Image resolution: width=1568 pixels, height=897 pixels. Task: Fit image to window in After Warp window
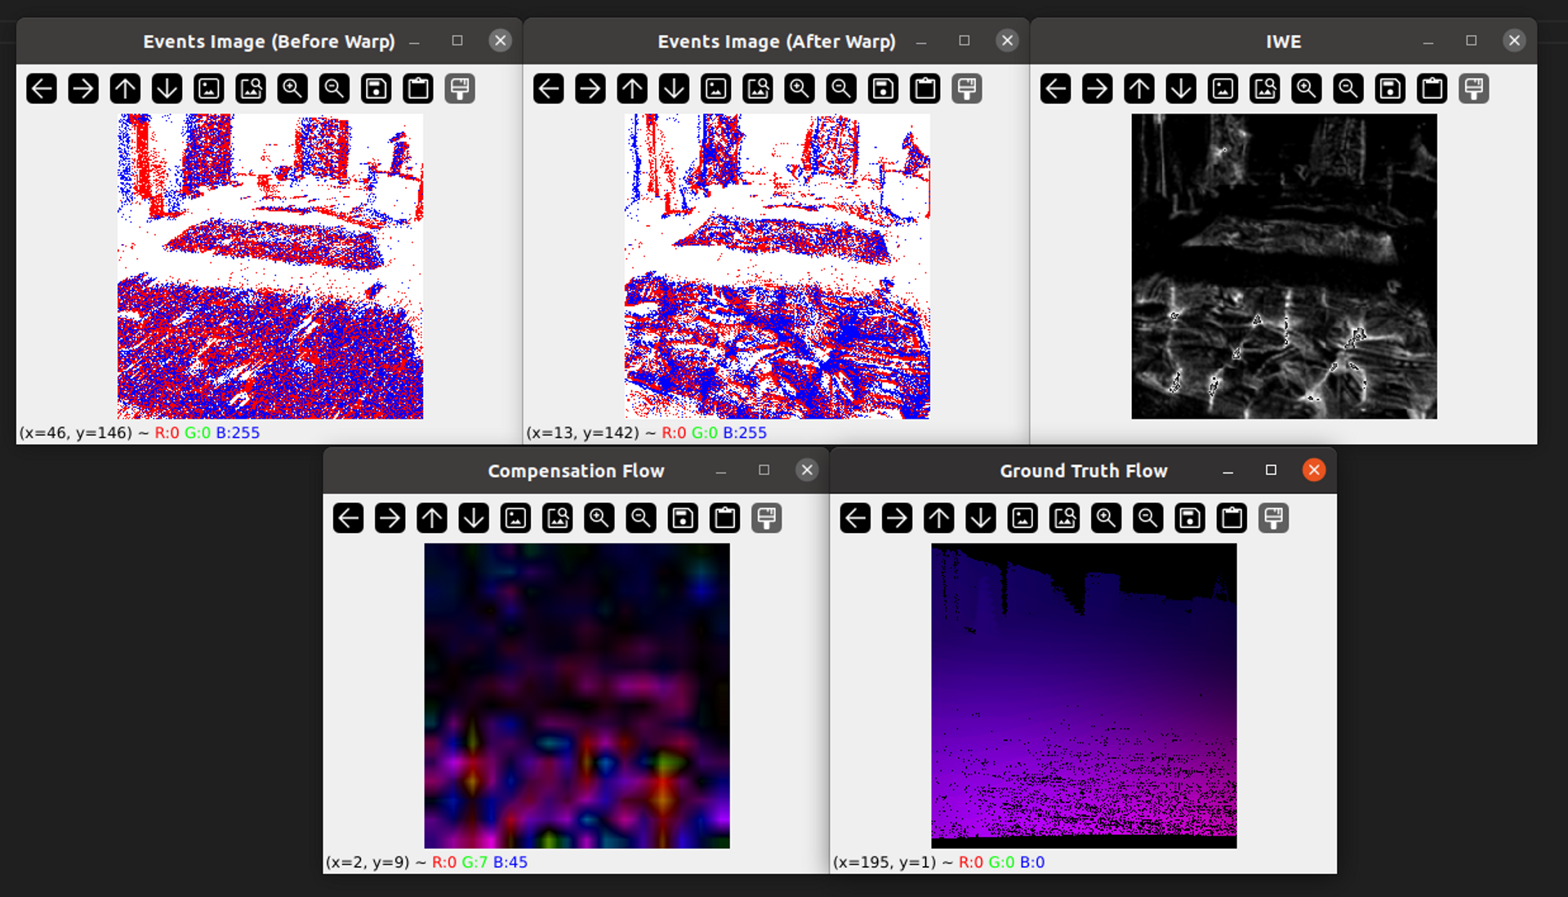pyautogui.click(x=758, y=88)
